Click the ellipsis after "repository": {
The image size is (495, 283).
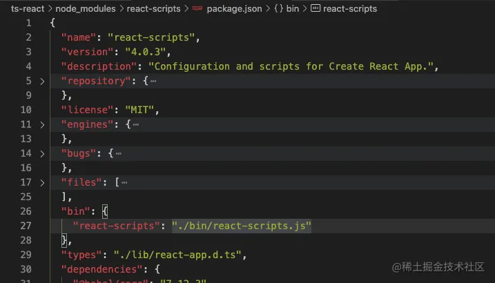[153, 81]
